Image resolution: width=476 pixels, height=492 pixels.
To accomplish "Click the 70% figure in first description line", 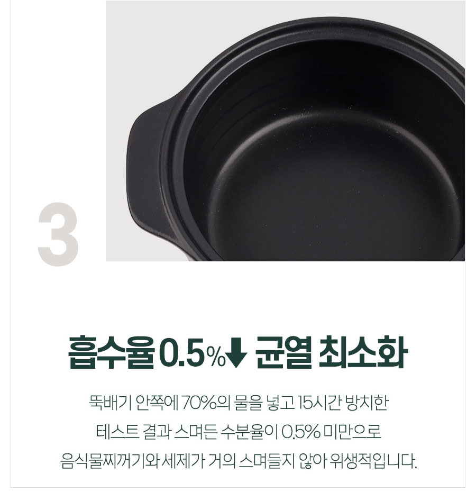I will point(199,403).
